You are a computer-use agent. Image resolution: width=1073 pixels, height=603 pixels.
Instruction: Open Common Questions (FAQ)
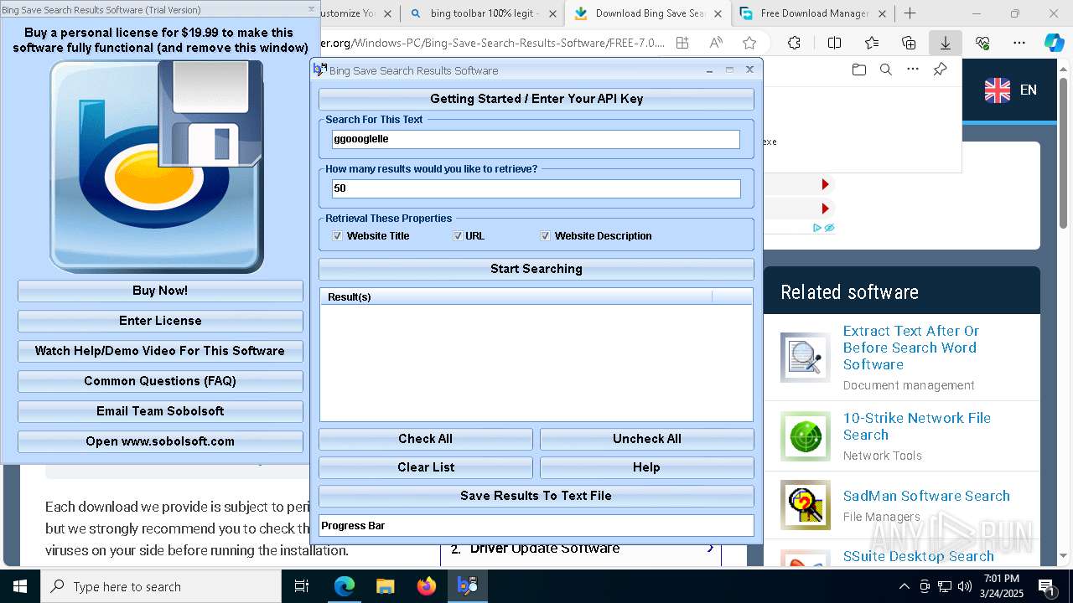(x=160, y=381)
